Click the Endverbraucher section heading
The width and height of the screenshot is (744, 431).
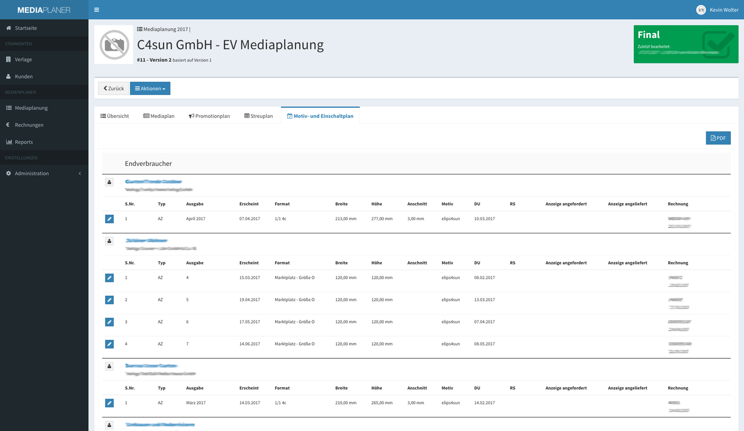148,163
